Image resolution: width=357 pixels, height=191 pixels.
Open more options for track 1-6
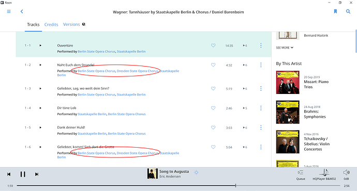261,147
